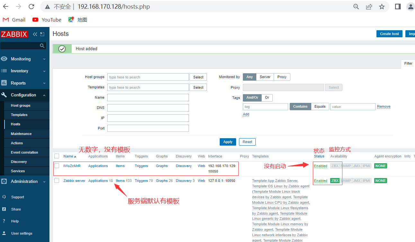Open the 地图 maps bookmark
This screenshot has height=242, width=415.
coord(78,20)
